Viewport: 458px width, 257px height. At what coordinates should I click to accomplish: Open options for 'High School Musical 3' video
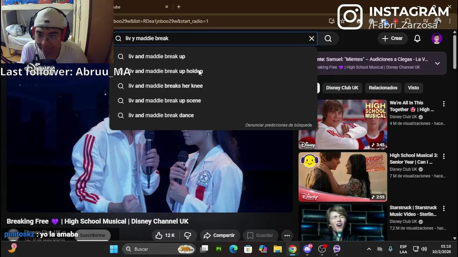point(444,156)
